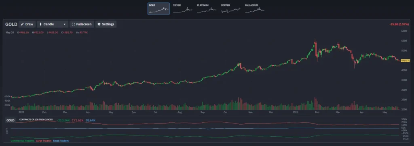This screenshot has height=146, width=414.
Task: Click the 5000 price axis label
Action: (404, 51)
